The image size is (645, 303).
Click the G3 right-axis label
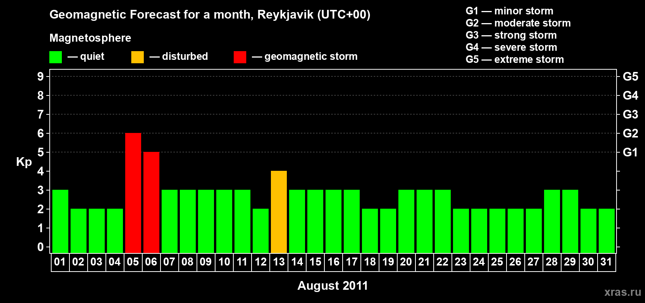click(x=631, y=114)
